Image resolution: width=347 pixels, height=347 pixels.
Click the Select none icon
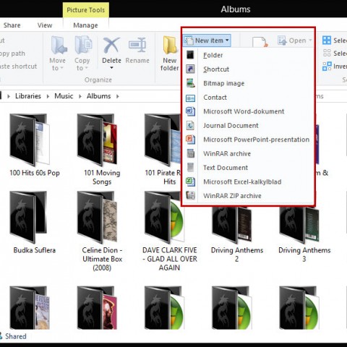[x=327, y=53]
